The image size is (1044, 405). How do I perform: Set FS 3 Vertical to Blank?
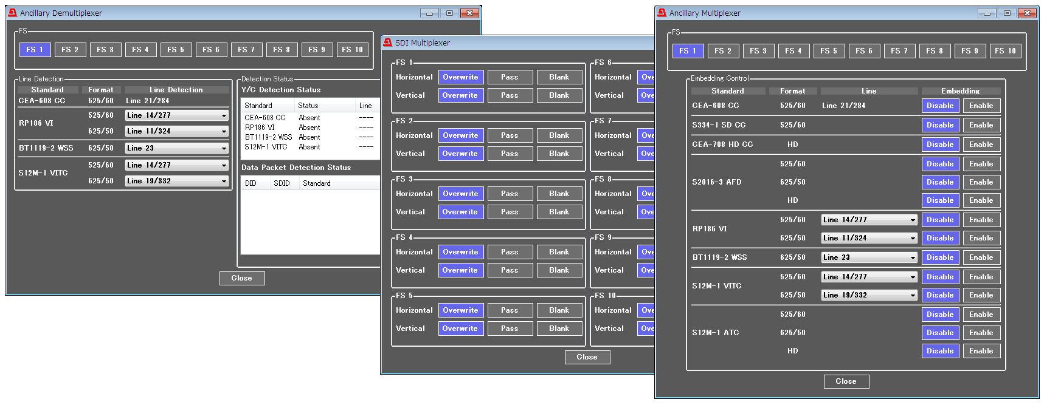click(559, 212)
